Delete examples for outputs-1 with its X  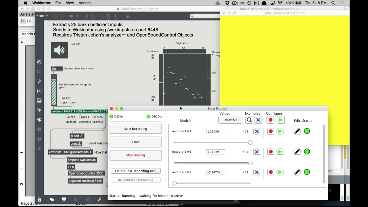tap(257, 131)
